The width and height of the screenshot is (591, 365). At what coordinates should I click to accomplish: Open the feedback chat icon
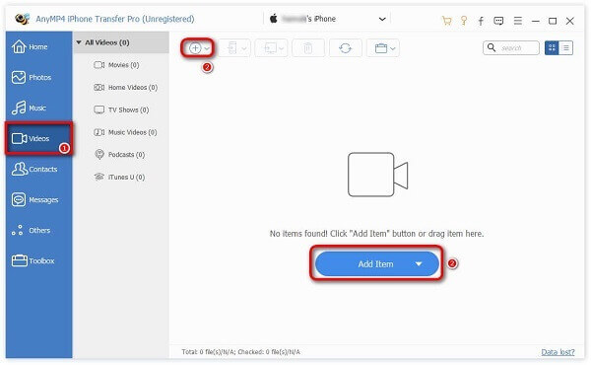(498, 21)
